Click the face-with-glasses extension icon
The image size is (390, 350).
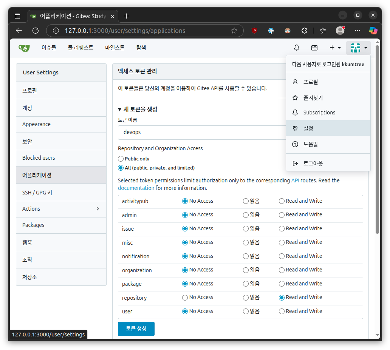point(288,31)
